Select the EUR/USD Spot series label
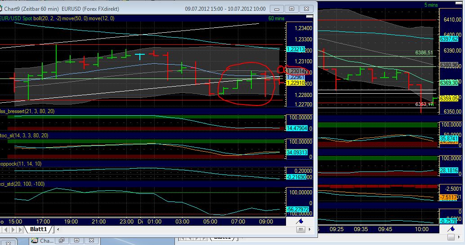The width and height of the screenshot is (465, 245). tap(16, 18)
